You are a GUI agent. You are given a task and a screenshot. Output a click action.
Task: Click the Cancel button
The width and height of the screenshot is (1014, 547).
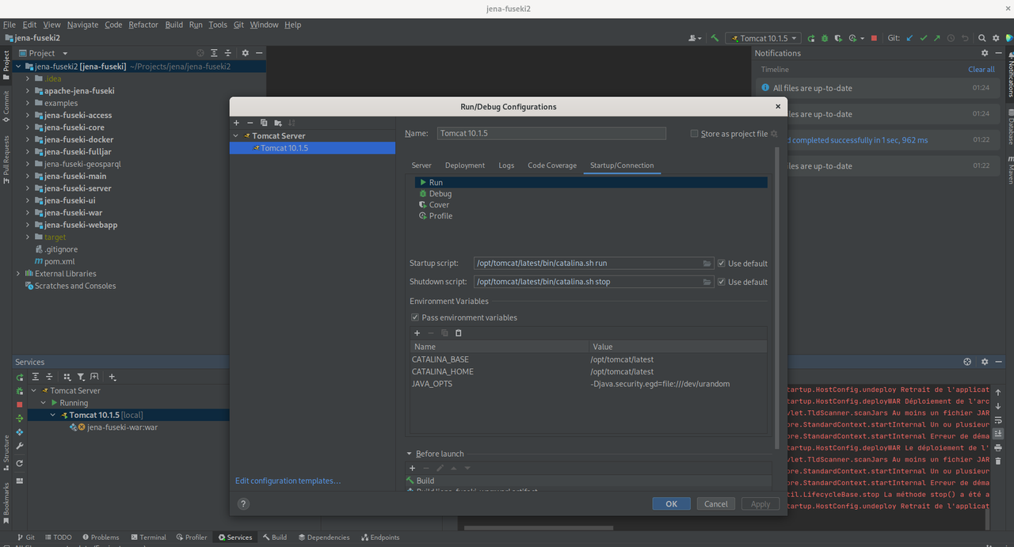(x=715, y=504)
